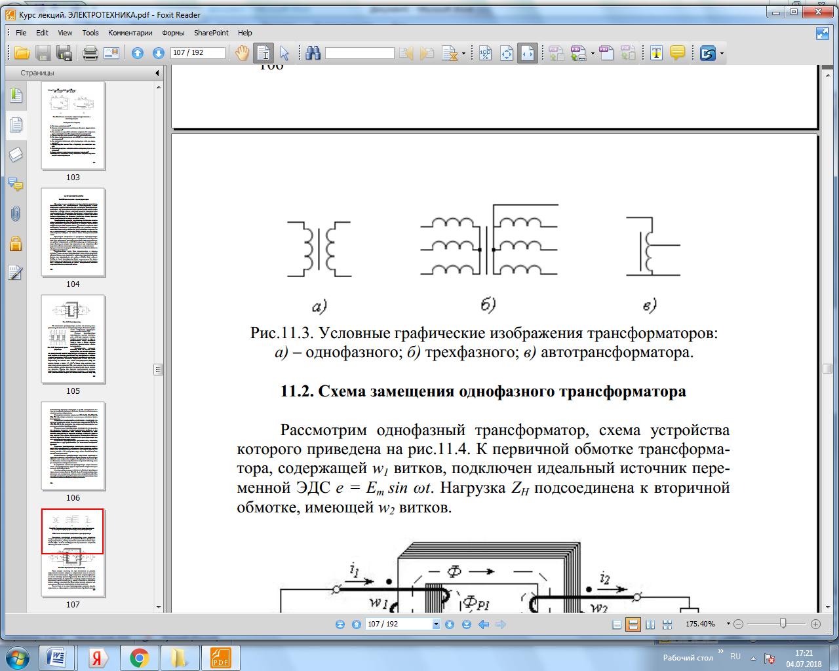Expand the find options dropdown arrow
Screen dimensions: 839x671
tap(464, 54)
